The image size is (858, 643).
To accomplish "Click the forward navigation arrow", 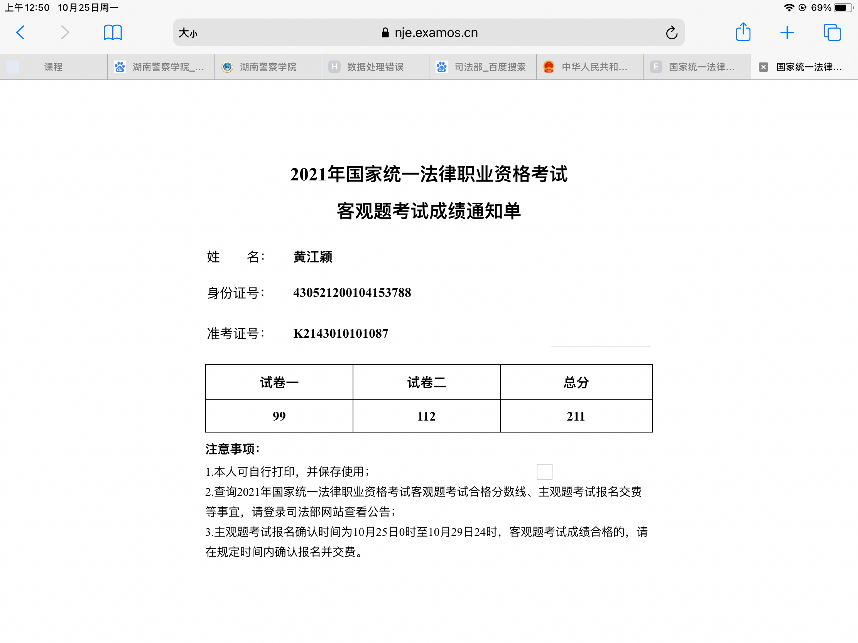I will 65,32.
